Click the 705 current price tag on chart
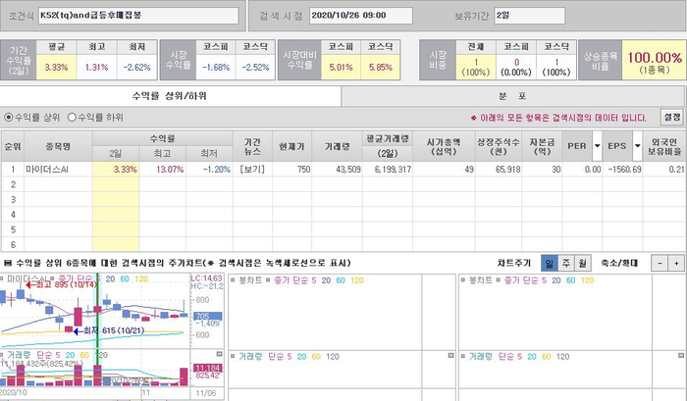 (x=207, y=316)
